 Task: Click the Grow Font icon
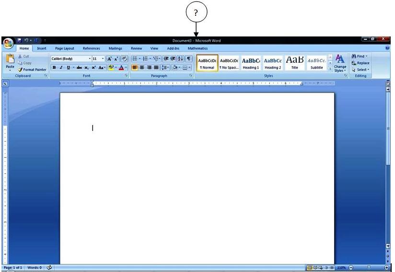pos(109,59)
